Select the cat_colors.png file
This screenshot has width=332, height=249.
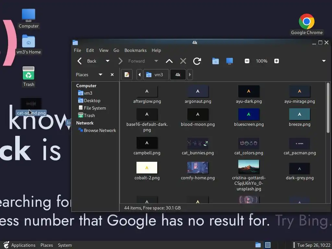point(249,146)
